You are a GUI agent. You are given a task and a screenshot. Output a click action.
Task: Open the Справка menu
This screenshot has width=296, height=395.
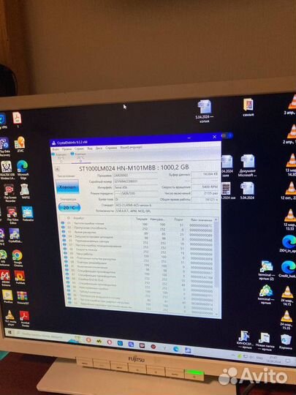pos(111,148)
